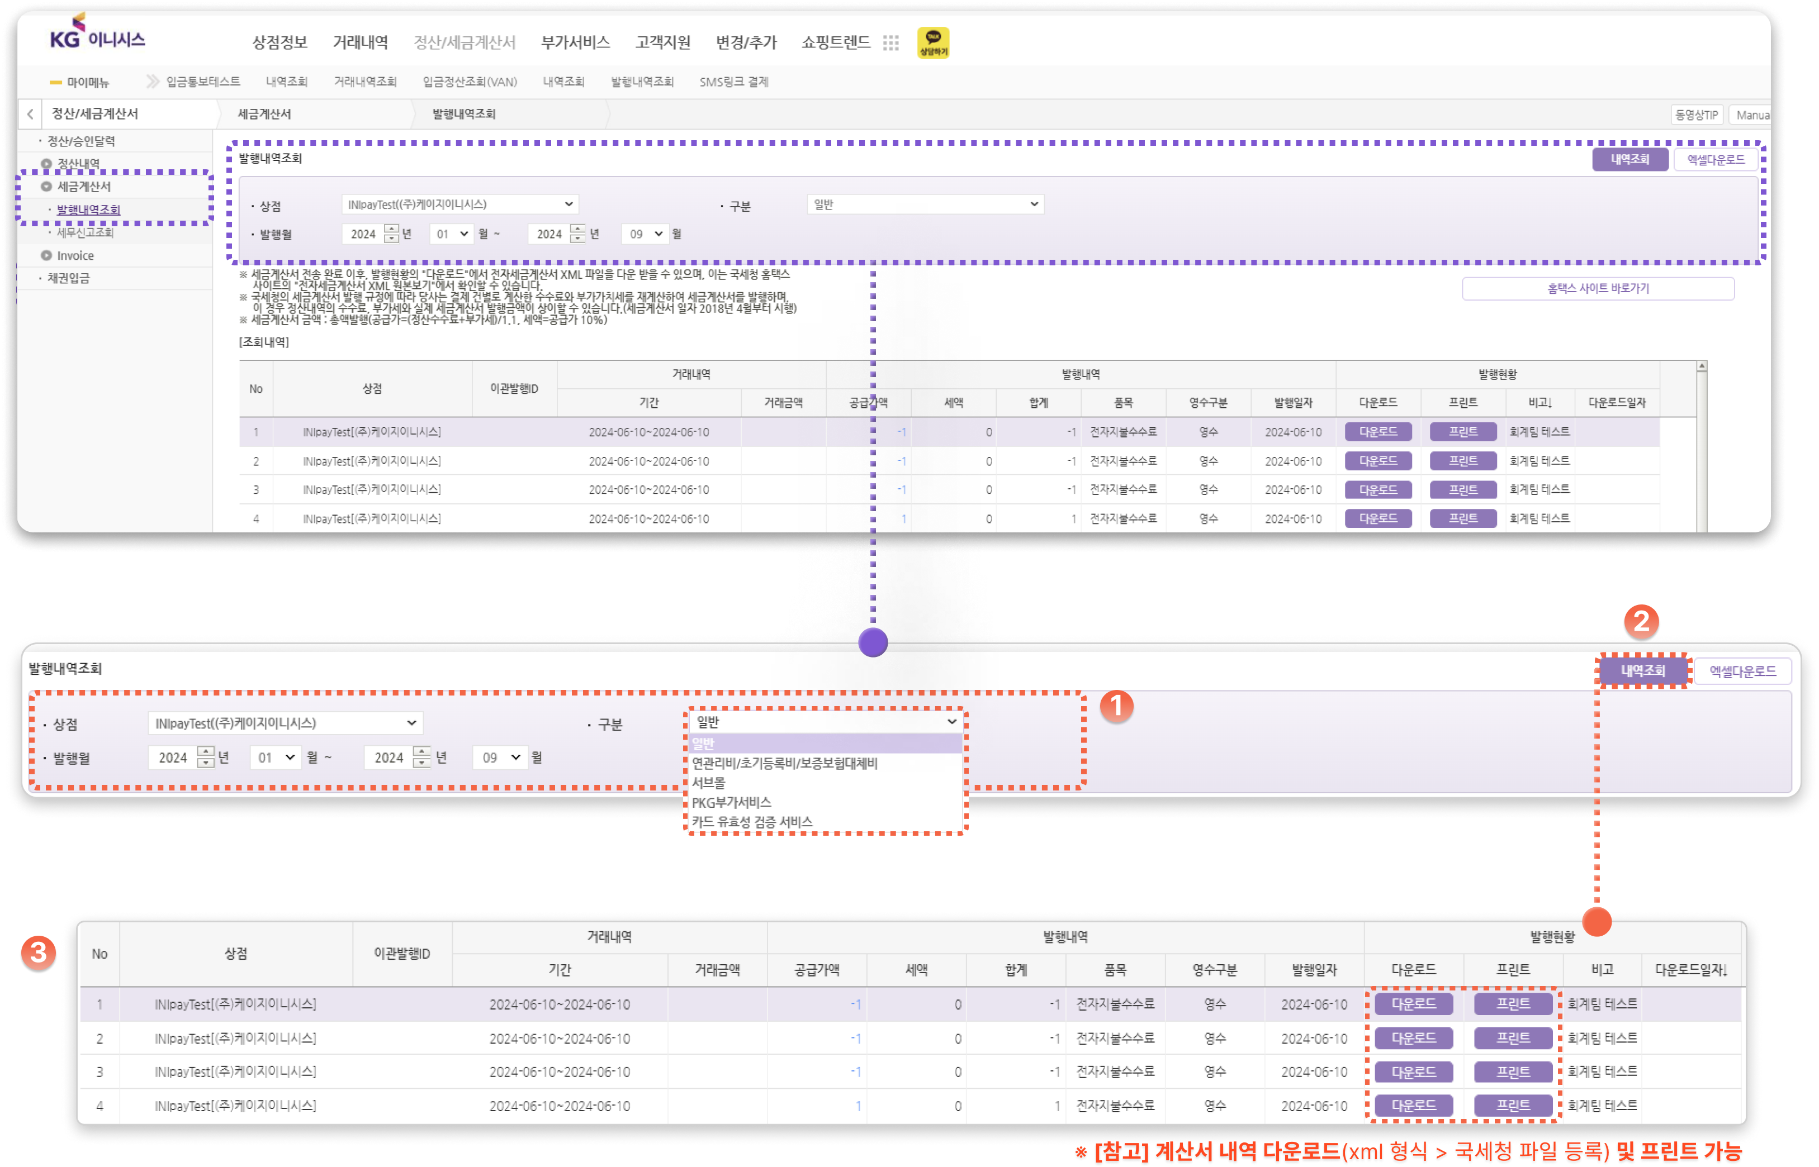Open the 상점 dropdown in upper panel
Viewport: 1819px width, 1167px height.
(460, 204)
